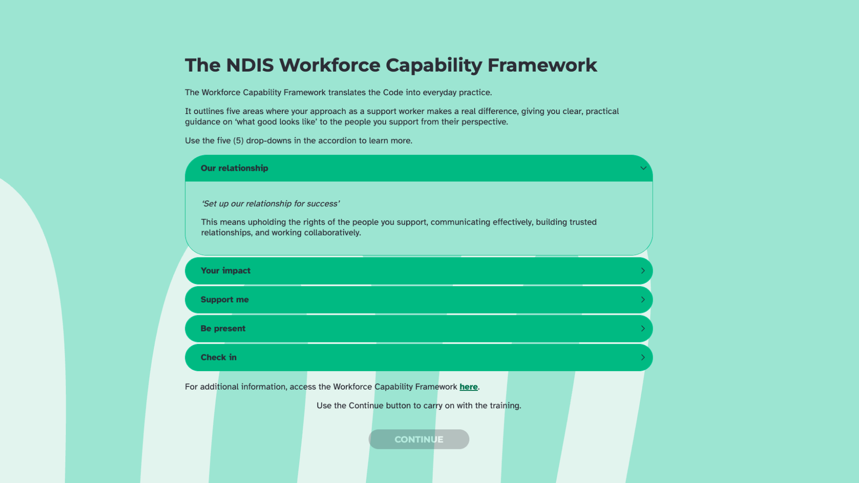Expand the Your impact drop-down

(x=419, y=271)
